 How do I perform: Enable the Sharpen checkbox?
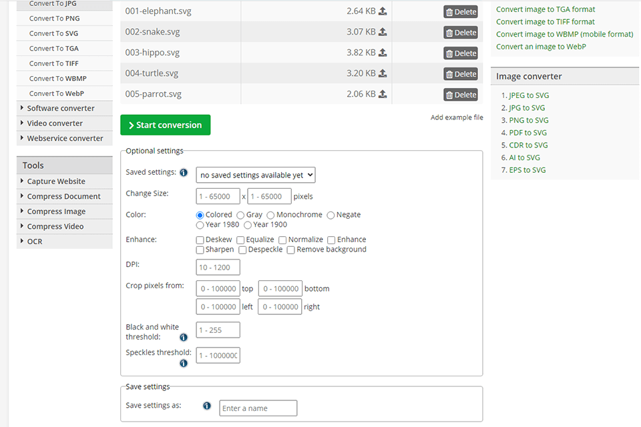pyautogui.click(x=200, y=250)
